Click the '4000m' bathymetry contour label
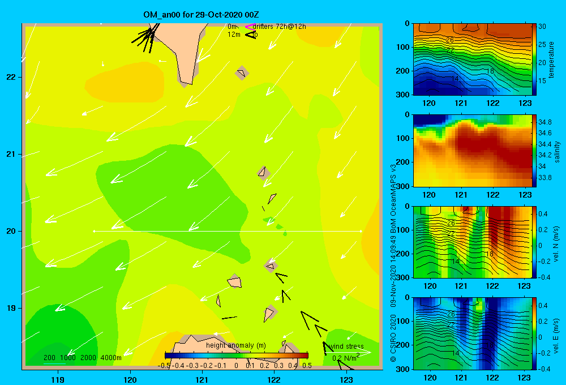 pos(111,358)
